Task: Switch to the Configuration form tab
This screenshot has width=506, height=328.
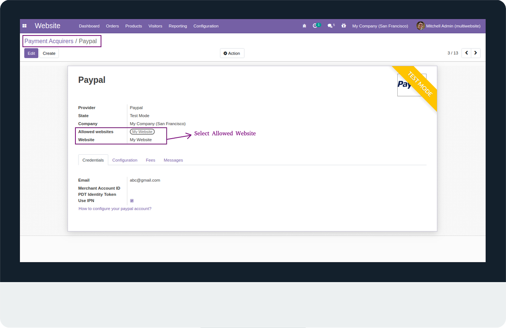Action: 125,160
